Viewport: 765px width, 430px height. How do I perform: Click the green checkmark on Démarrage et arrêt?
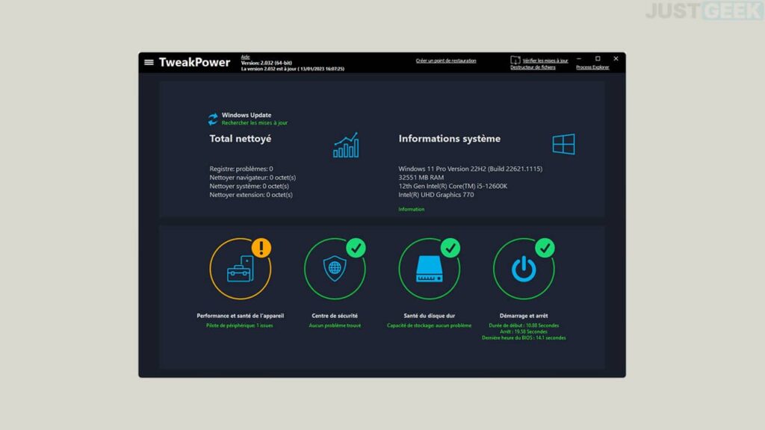[545, 248]
